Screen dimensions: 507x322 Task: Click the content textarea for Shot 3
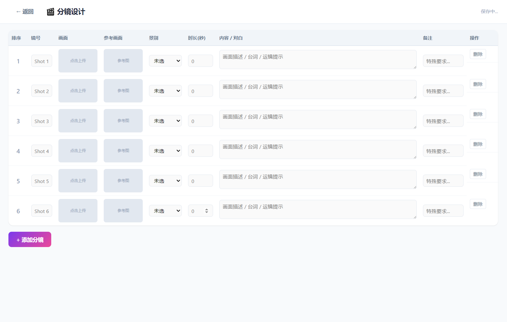(x=318, y=119)
